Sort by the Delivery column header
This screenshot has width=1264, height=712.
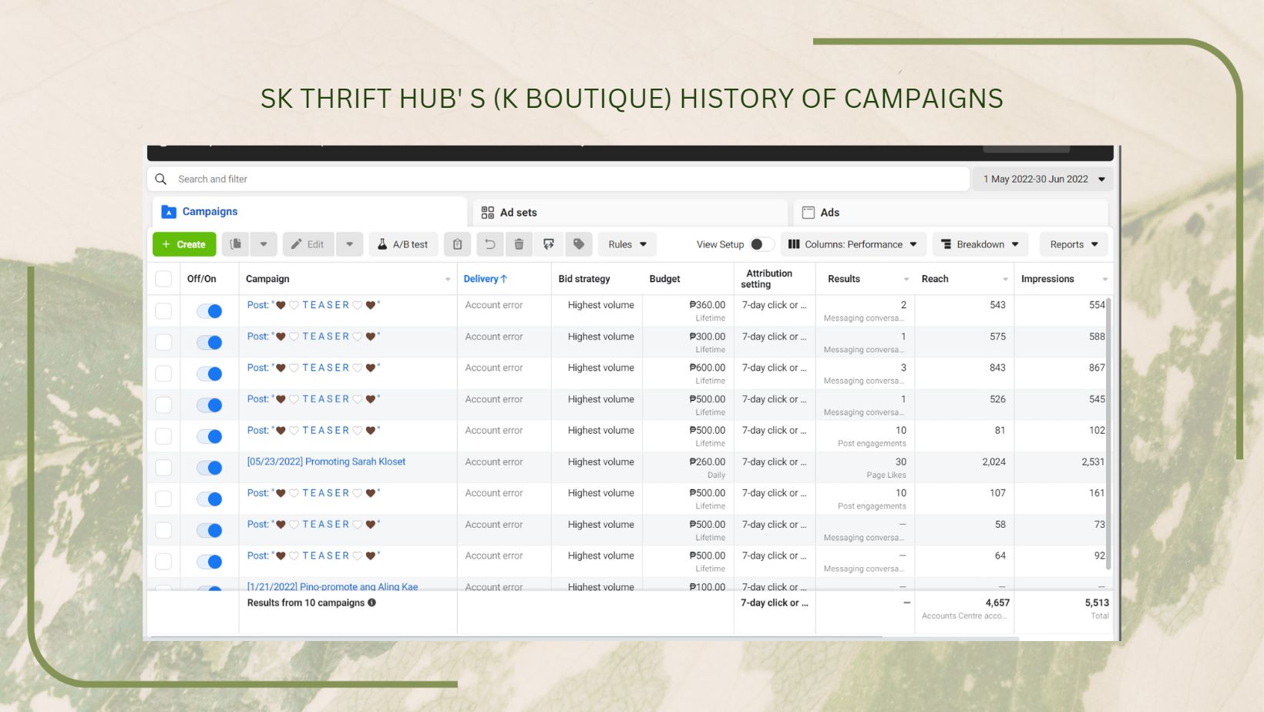(485, 279)
